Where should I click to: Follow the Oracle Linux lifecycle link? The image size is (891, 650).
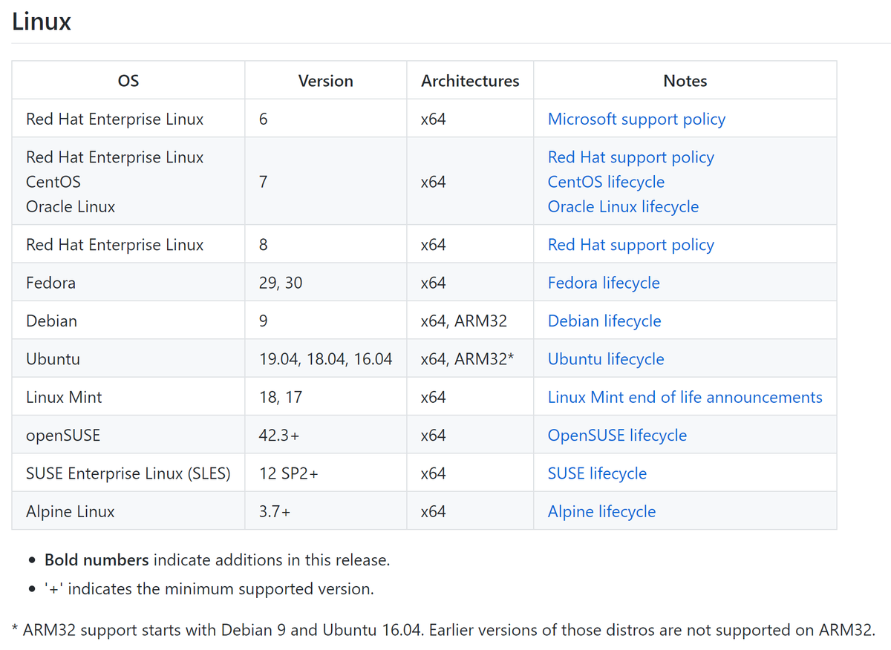point(623,206)
